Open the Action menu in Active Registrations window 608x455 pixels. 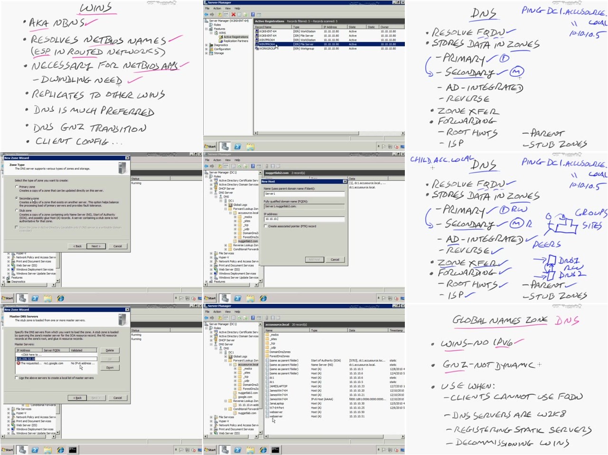[x=217, y=8]
